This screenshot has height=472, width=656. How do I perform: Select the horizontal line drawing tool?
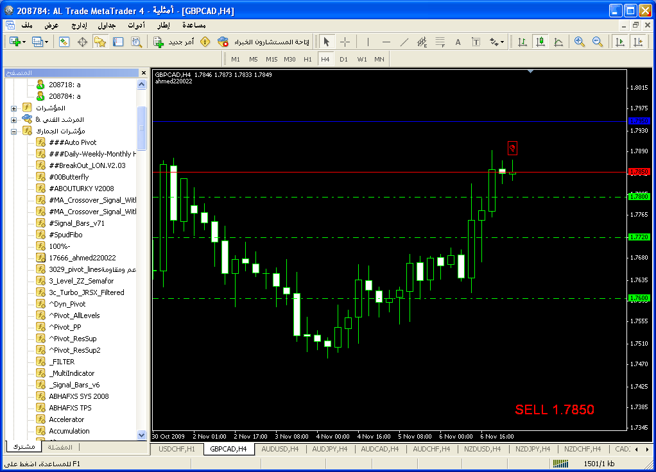(386, 42)
